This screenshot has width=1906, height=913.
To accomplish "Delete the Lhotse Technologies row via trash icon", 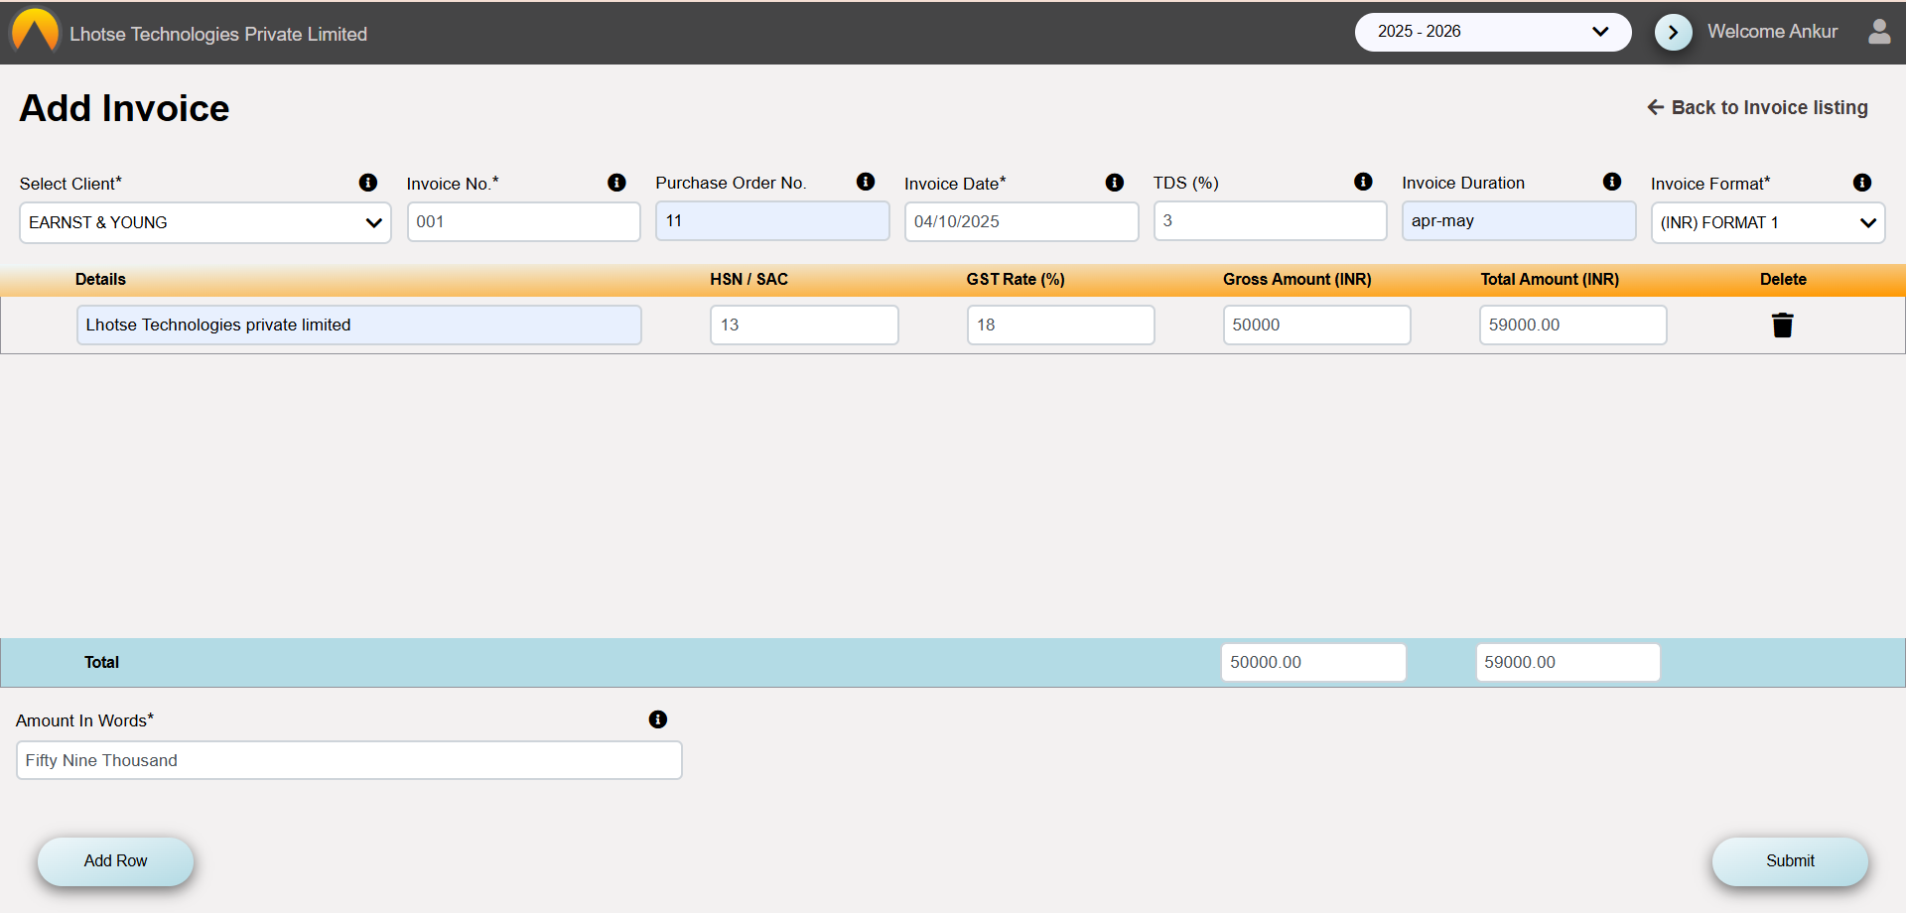I will 1783,326.
